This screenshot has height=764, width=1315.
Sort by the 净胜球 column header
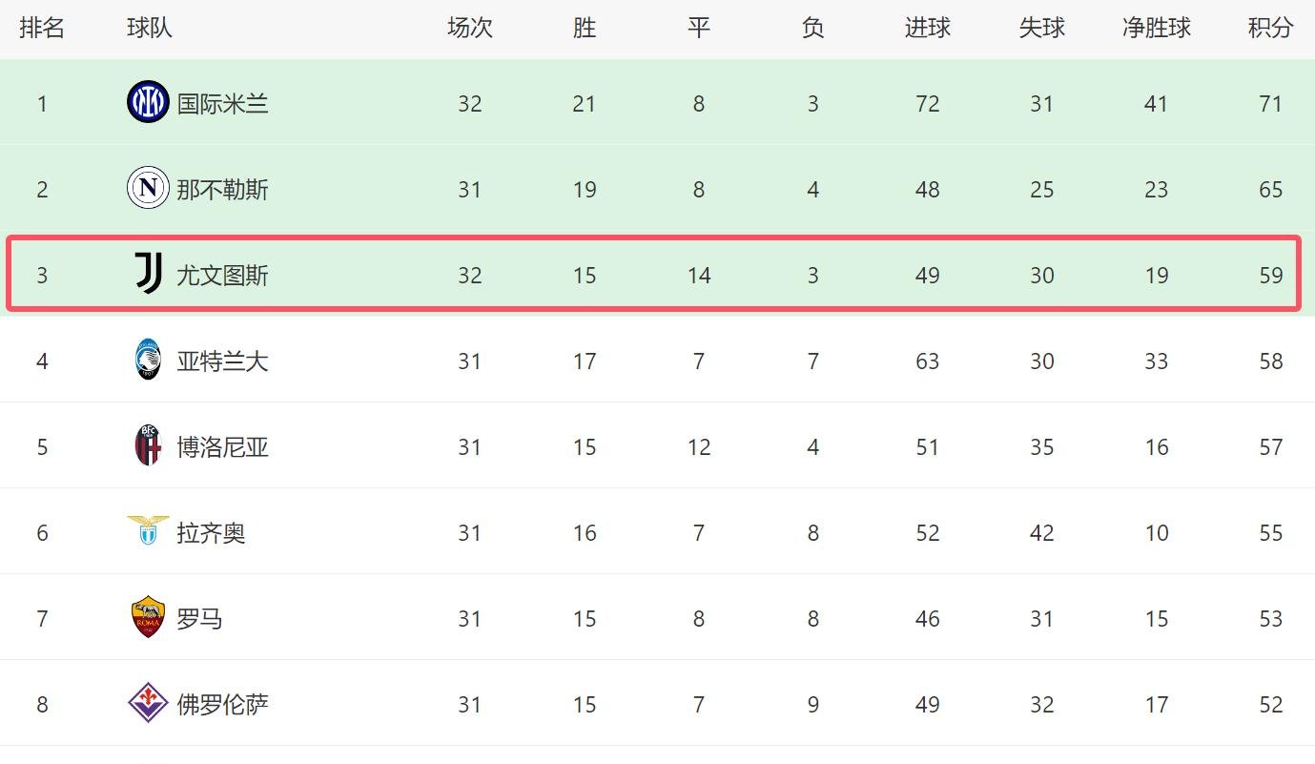[1156, 29]
